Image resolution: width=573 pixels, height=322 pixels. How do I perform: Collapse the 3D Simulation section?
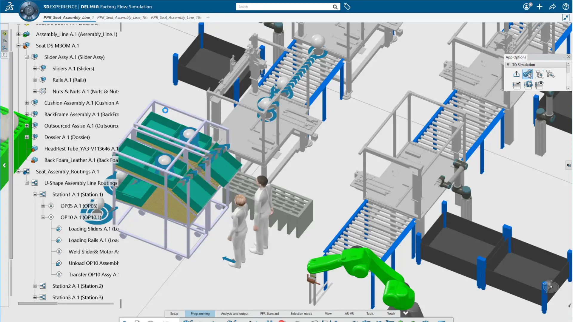(x=508, y=65)
